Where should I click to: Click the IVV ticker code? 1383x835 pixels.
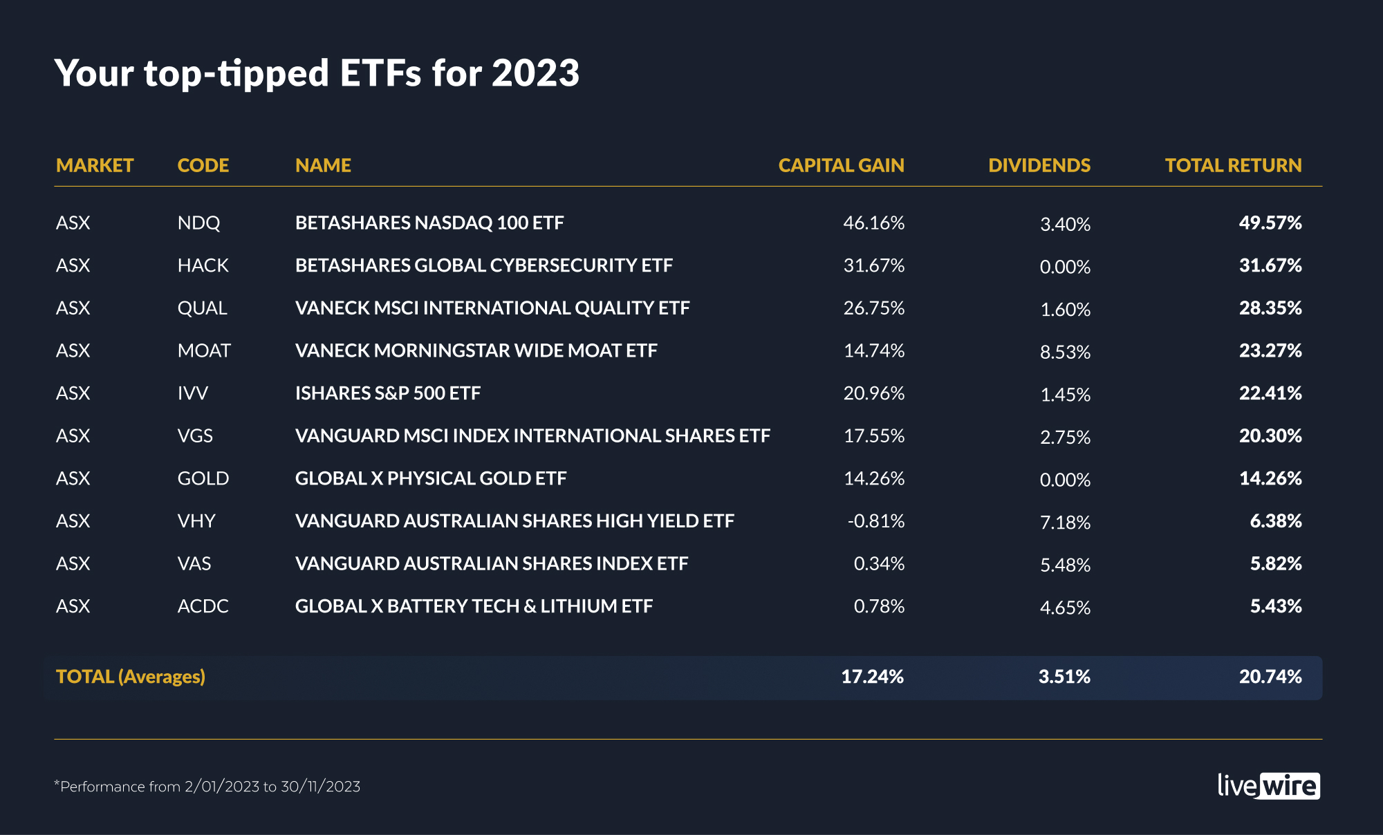pos(192,393)
